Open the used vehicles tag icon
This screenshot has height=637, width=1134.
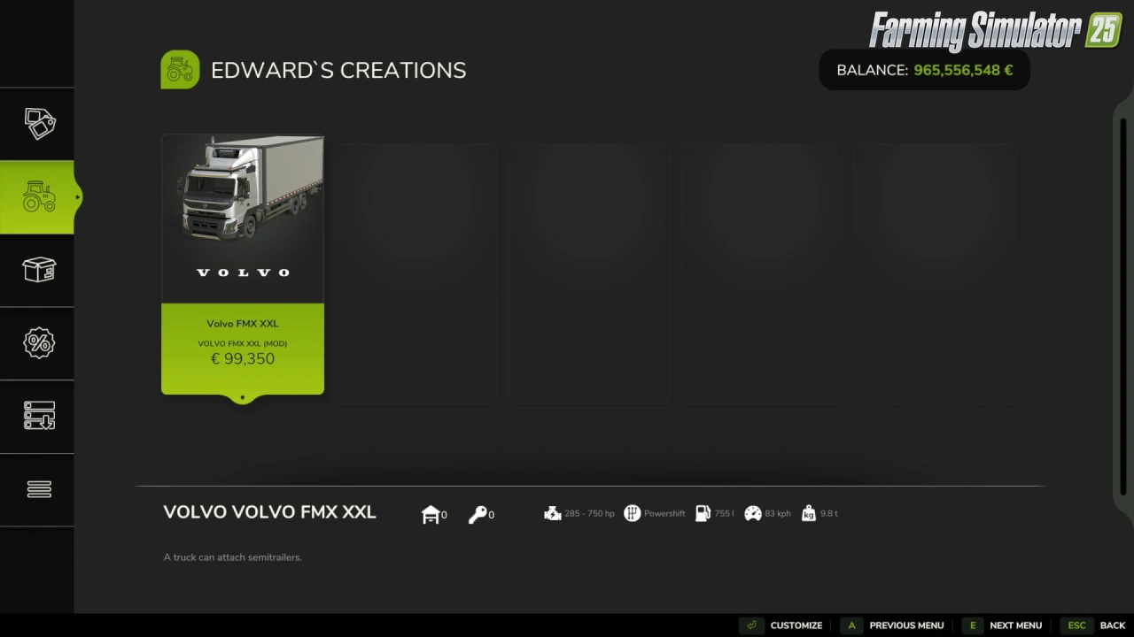[x=39, y=124]
